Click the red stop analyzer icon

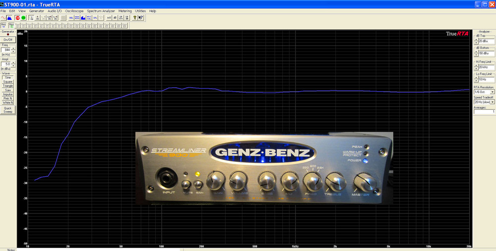click(x=18, y=18)
